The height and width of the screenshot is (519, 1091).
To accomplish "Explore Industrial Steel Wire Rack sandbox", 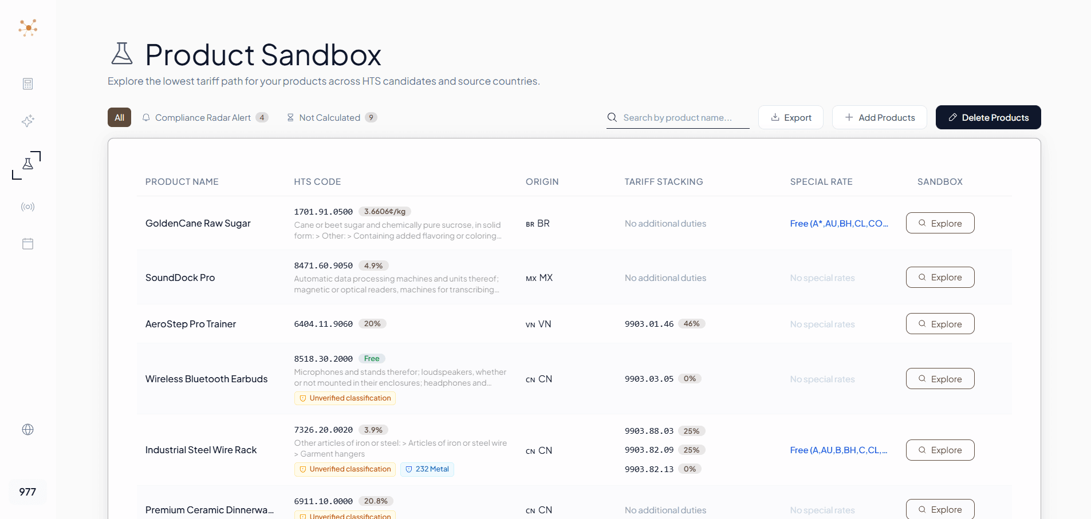I will point(940,450).
